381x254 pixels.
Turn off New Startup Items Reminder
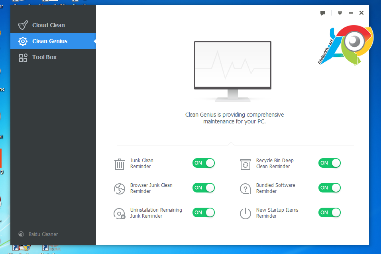330,212
